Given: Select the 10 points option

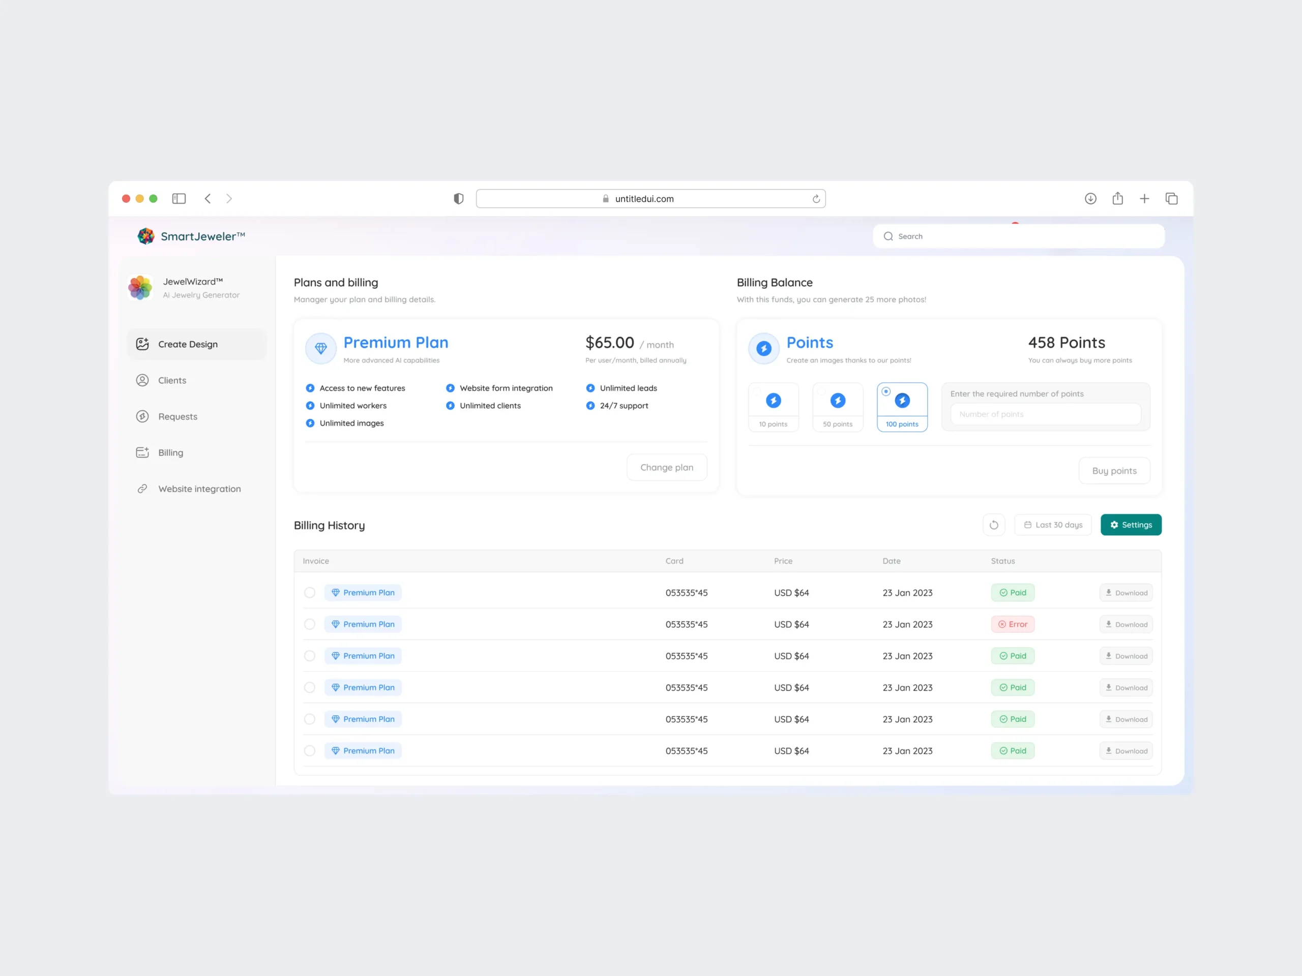Looking at the screenshot, I should pyautogui.click(x=773, y=407).
